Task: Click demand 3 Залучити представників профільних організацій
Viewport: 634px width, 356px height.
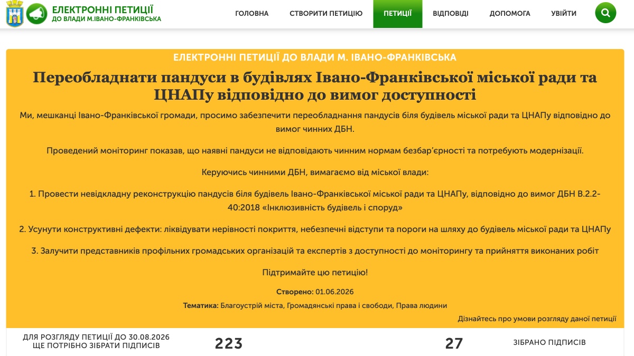Action: tap(315, 251)
